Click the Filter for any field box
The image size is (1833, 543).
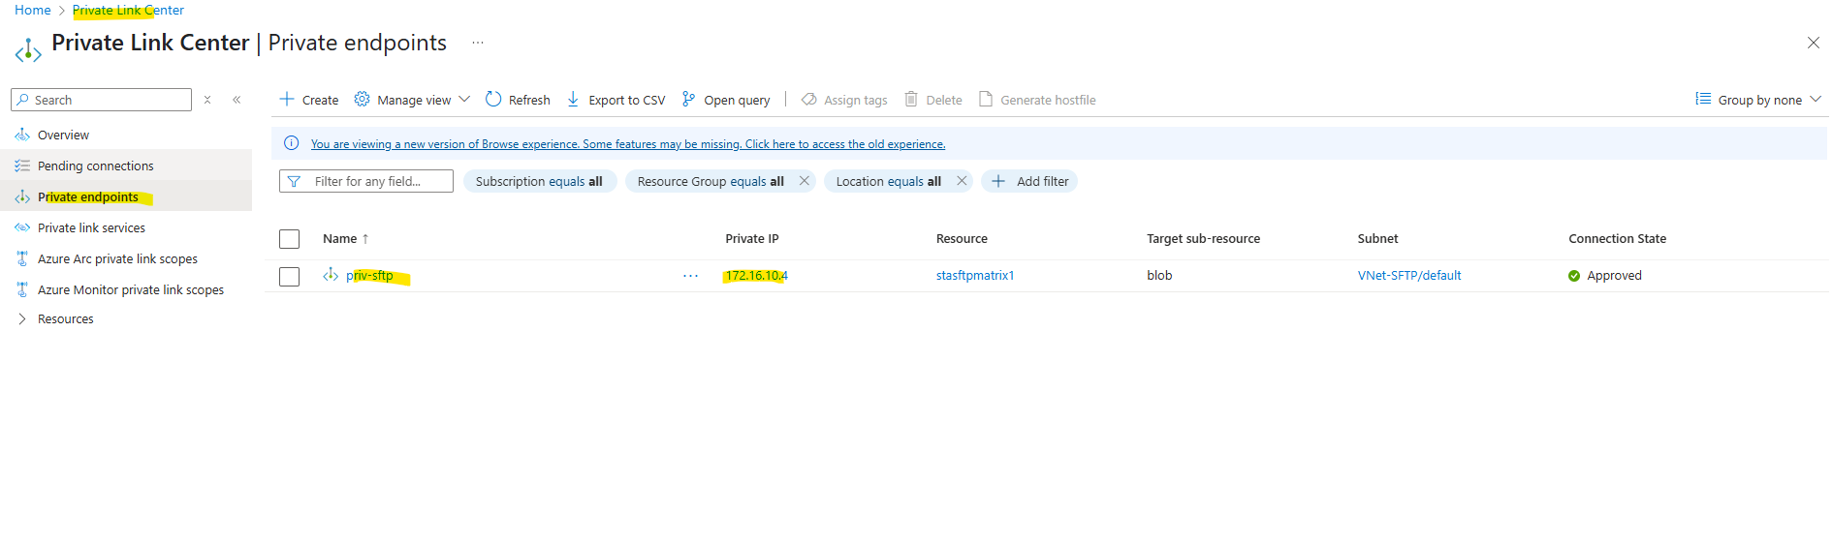pos(366,181)
